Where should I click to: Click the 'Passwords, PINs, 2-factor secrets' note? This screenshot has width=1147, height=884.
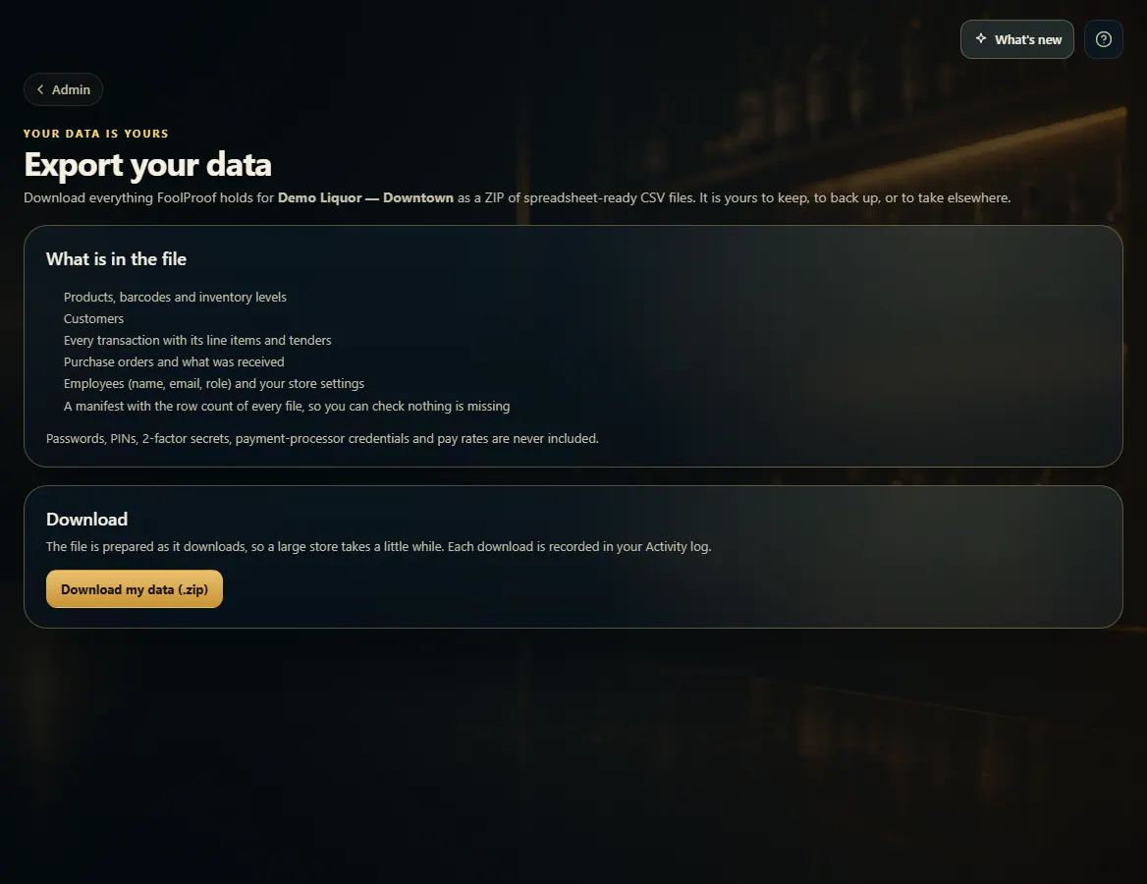click(322, 438)
